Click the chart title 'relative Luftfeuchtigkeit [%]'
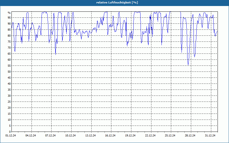229x143 pixels. 117,3
